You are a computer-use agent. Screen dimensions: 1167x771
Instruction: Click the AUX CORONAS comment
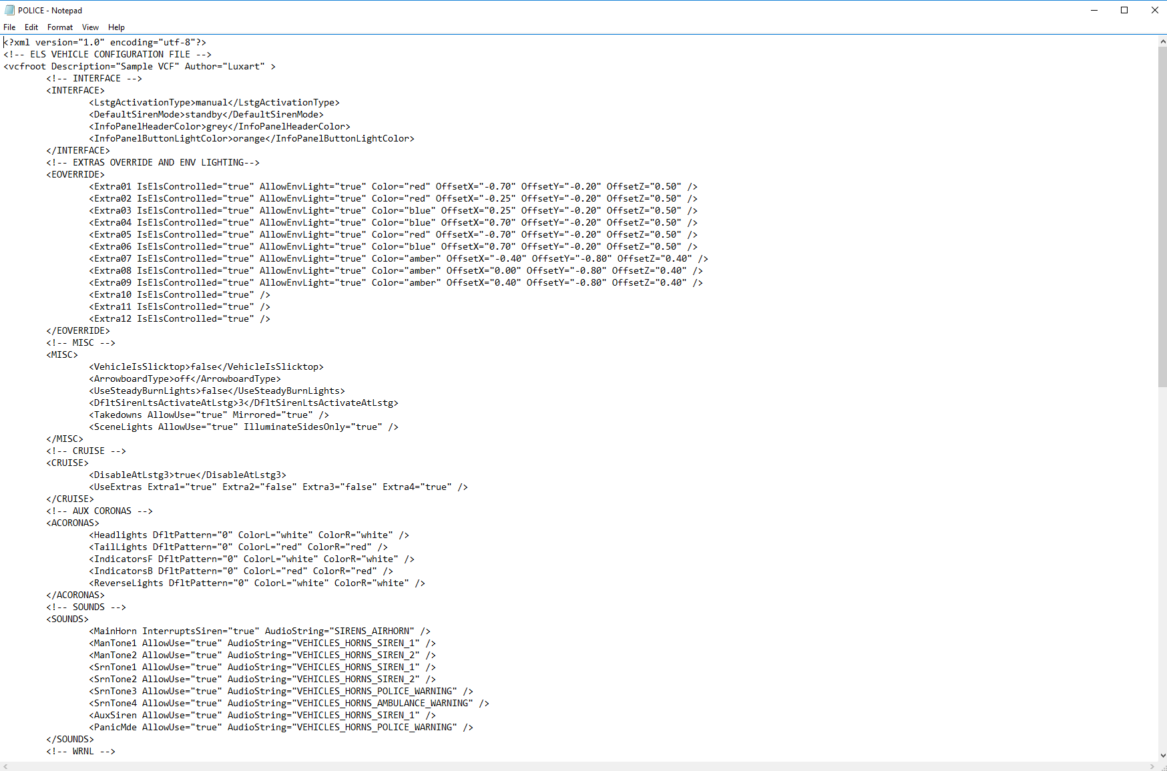click(99, 511)
